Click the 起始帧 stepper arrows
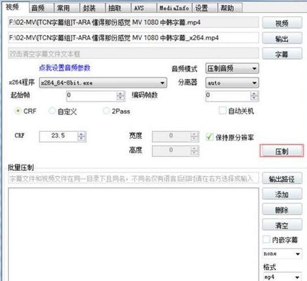The image size is (307, 281). click(121, 96)
